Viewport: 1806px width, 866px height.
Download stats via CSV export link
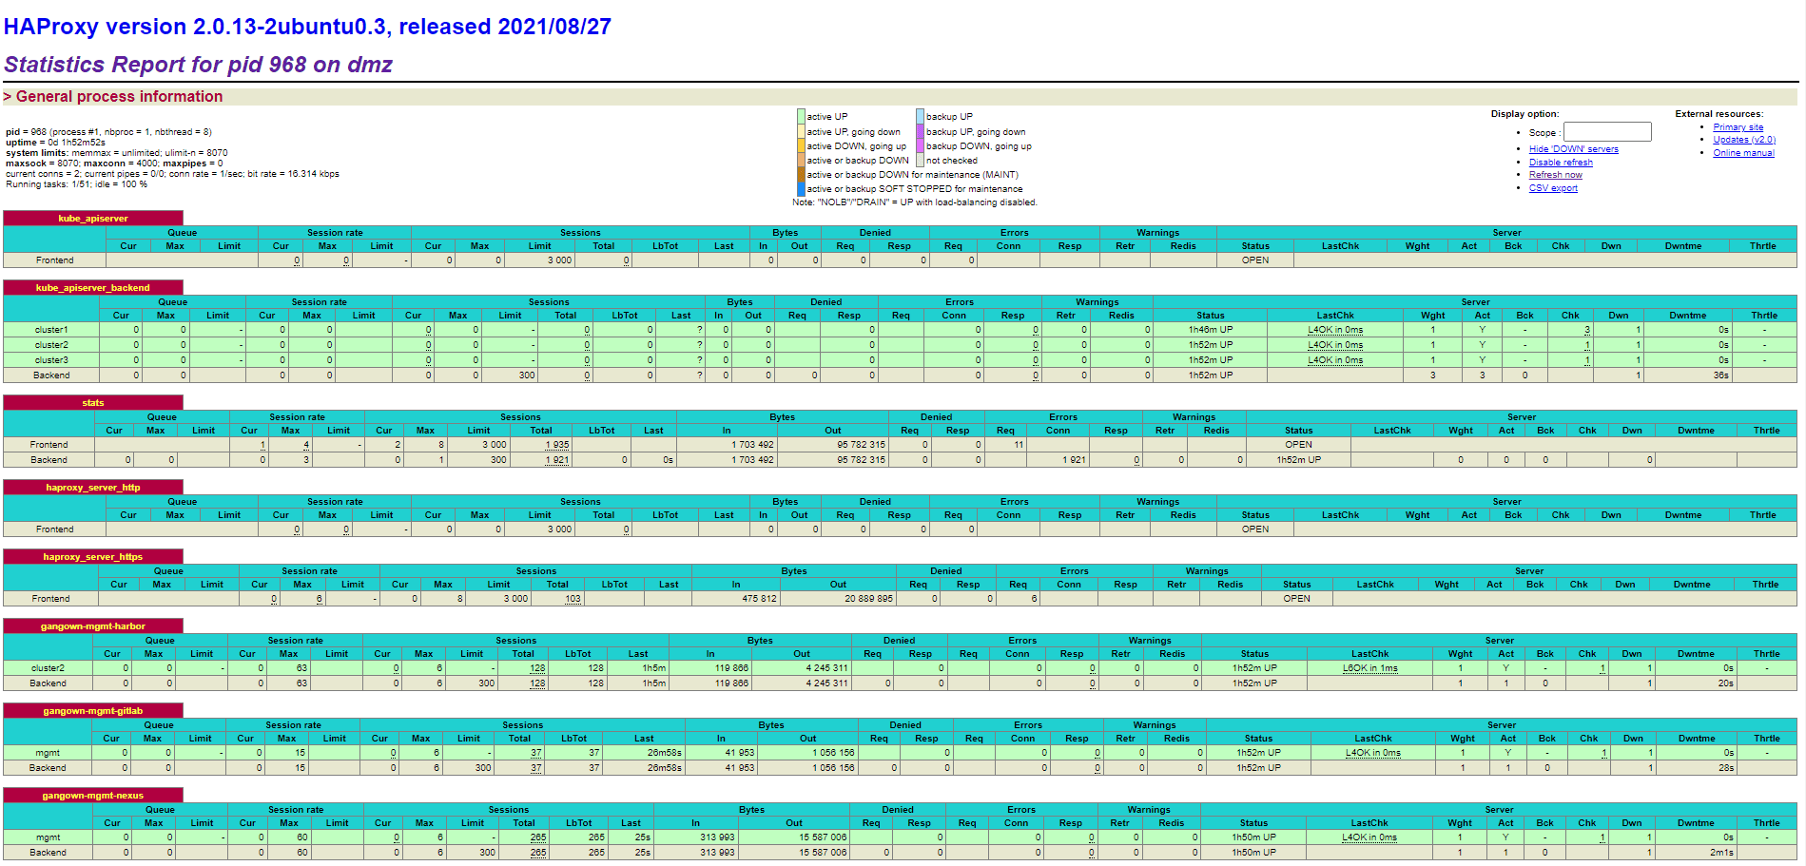coord(1552,188)
